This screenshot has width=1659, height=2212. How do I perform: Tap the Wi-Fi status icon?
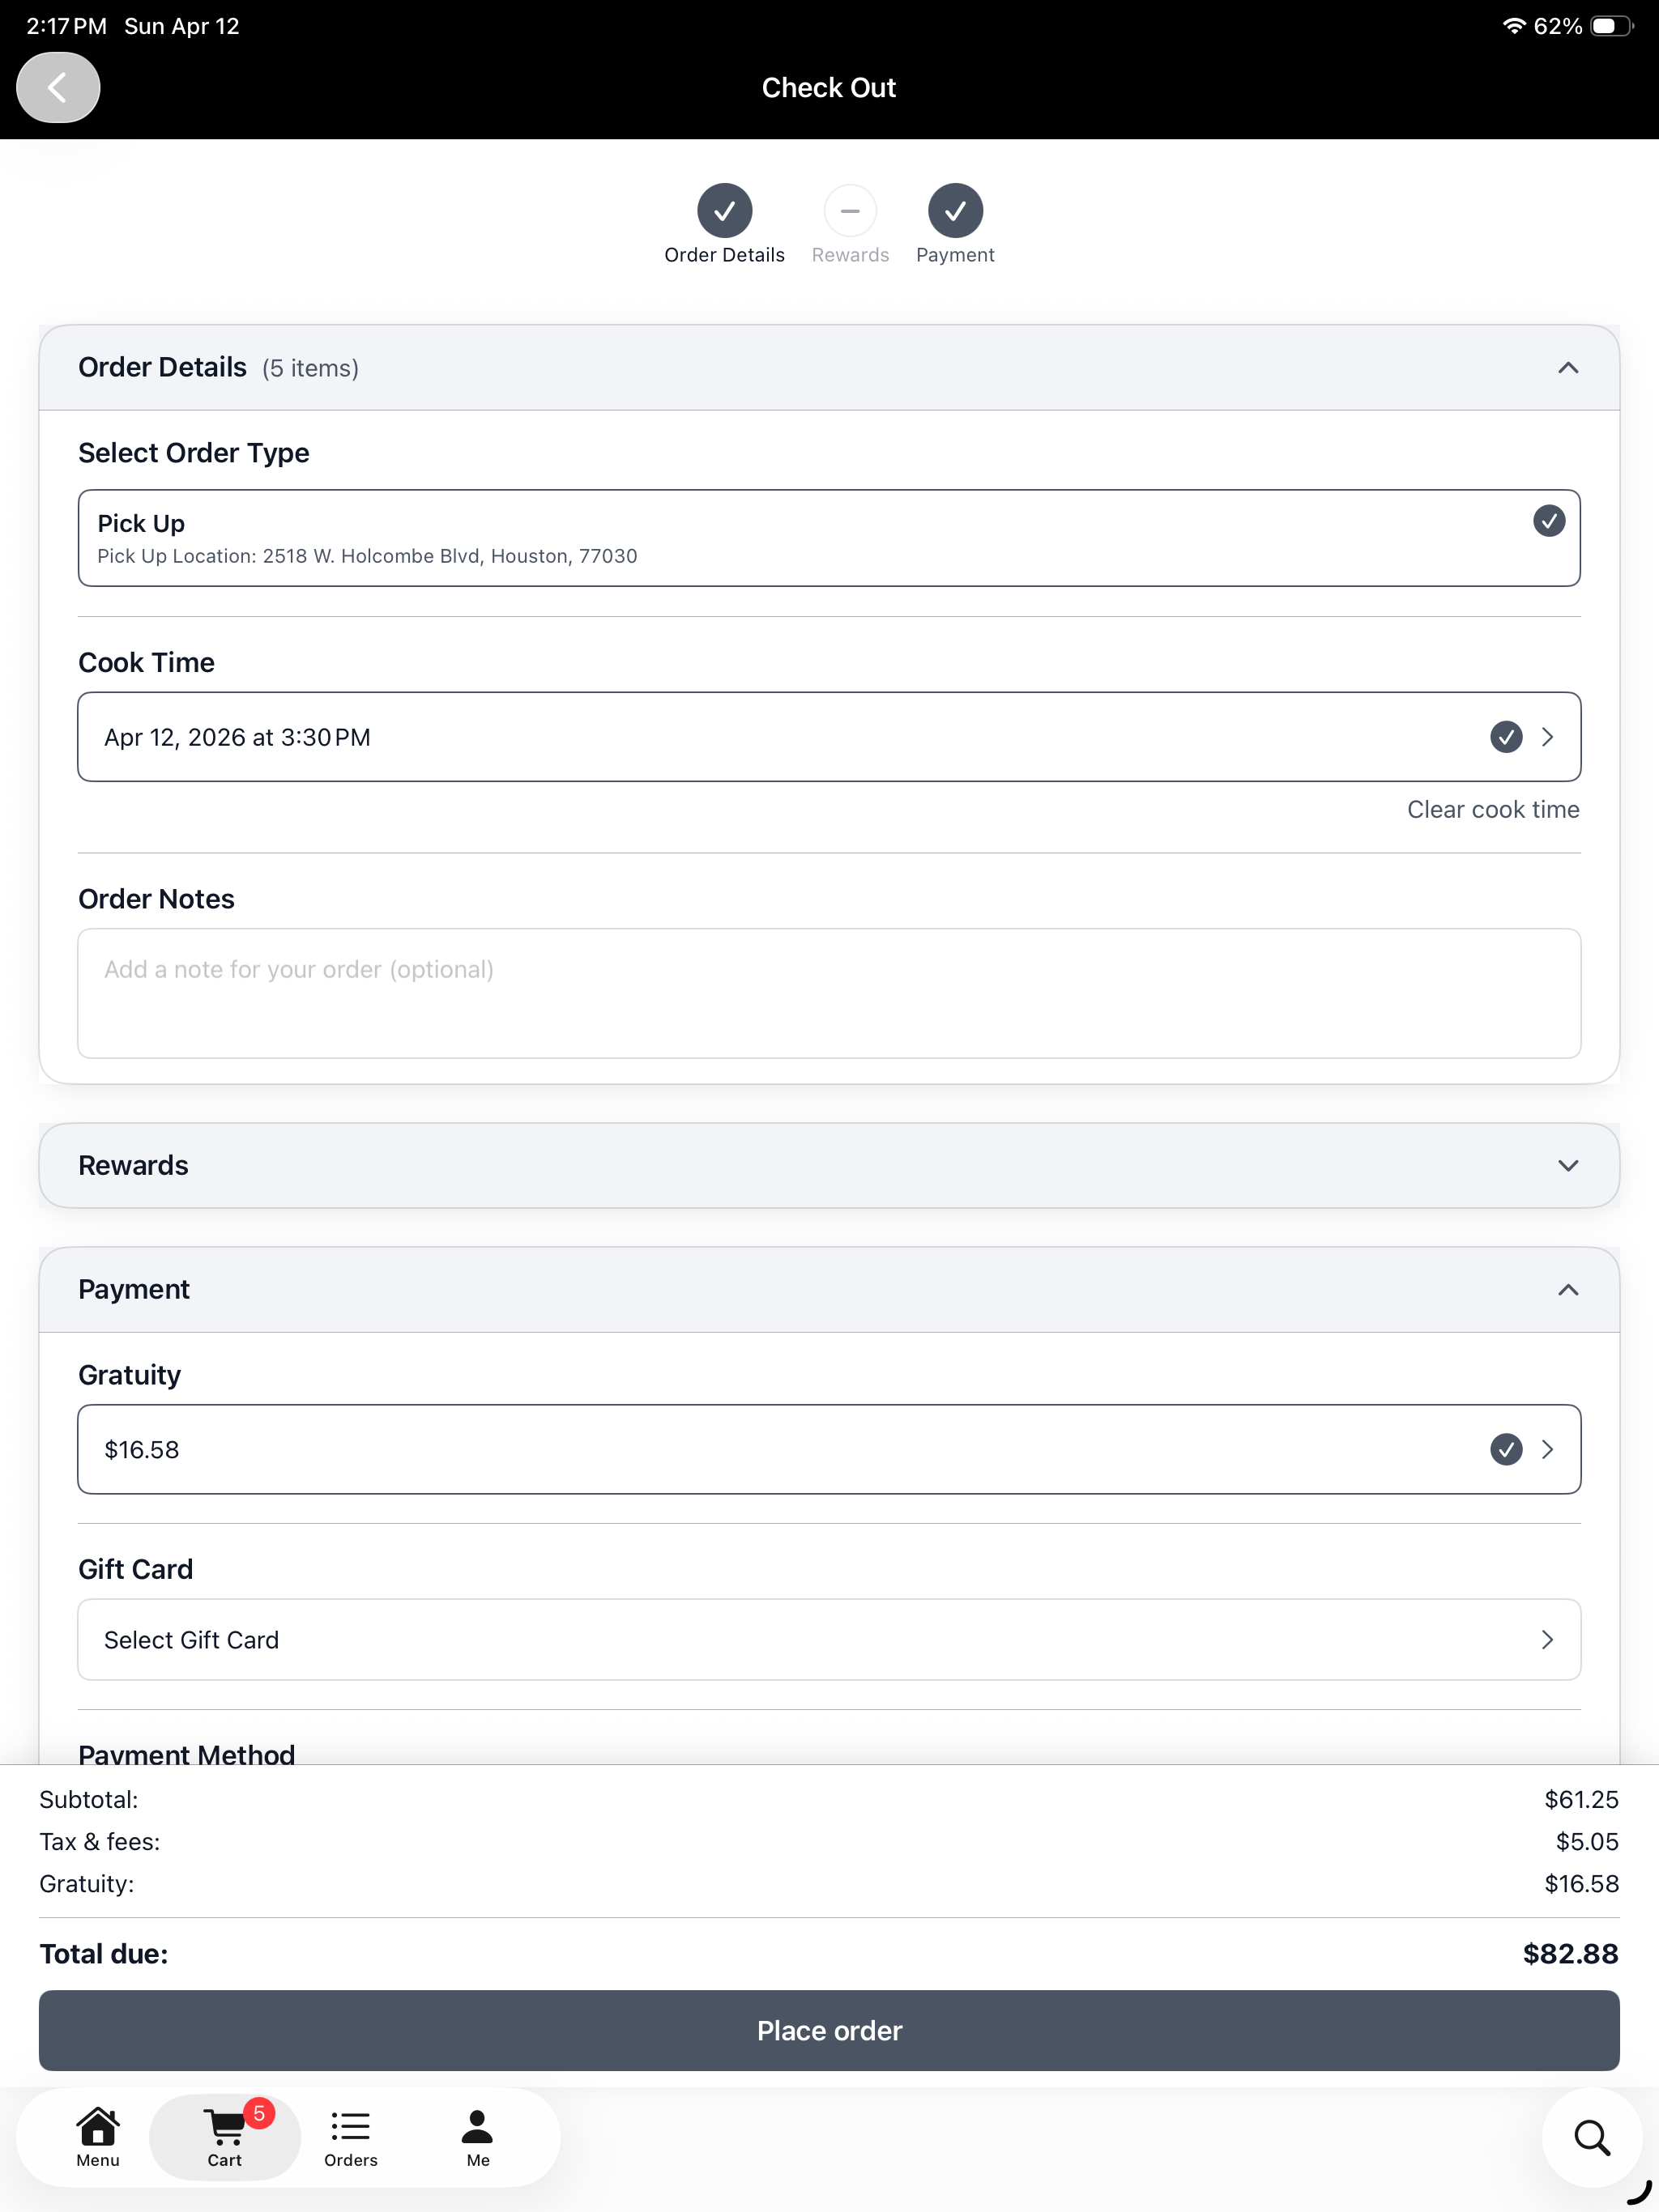pos(1514,26)
